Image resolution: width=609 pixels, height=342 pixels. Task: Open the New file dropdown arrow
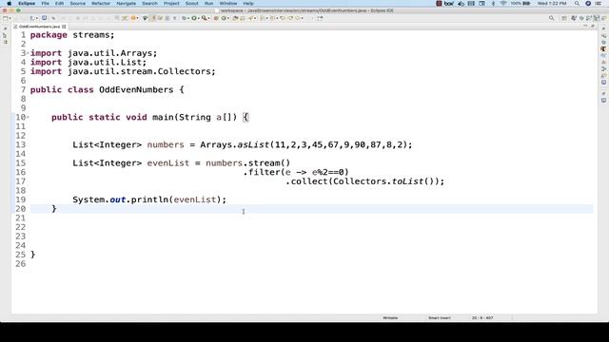pos(10,18)
